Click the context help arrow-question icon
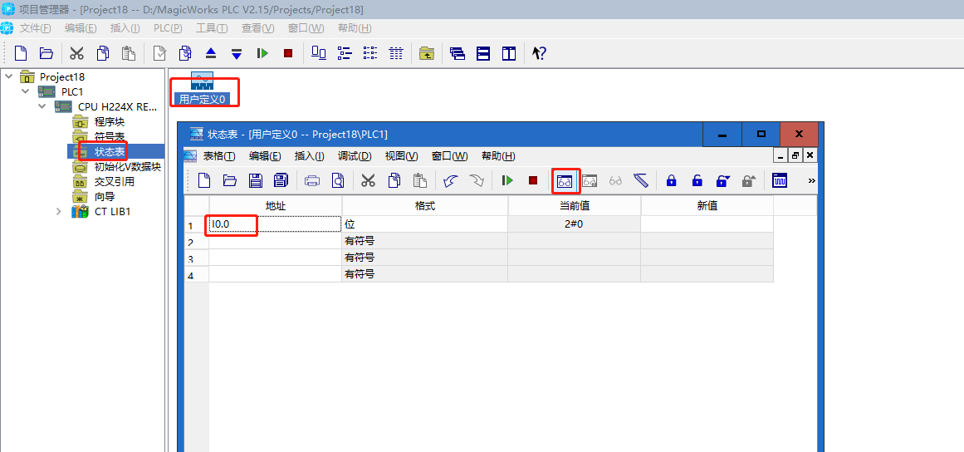The width and height of the screenshot is (964, 452). pos(539,53)
